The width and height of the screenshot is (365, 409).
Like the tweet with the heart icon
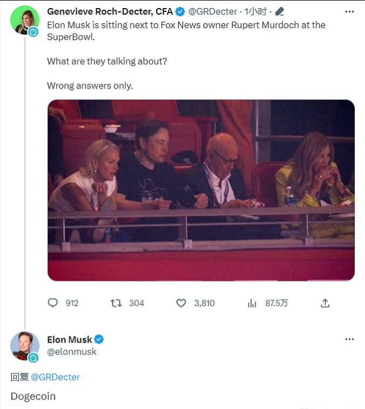pyautogui.click(x=181, y=303)
